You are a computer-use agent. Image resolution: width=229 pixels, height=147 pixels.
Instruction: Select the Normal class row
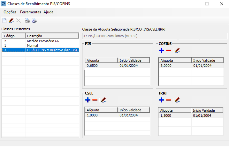coord(41,45)
